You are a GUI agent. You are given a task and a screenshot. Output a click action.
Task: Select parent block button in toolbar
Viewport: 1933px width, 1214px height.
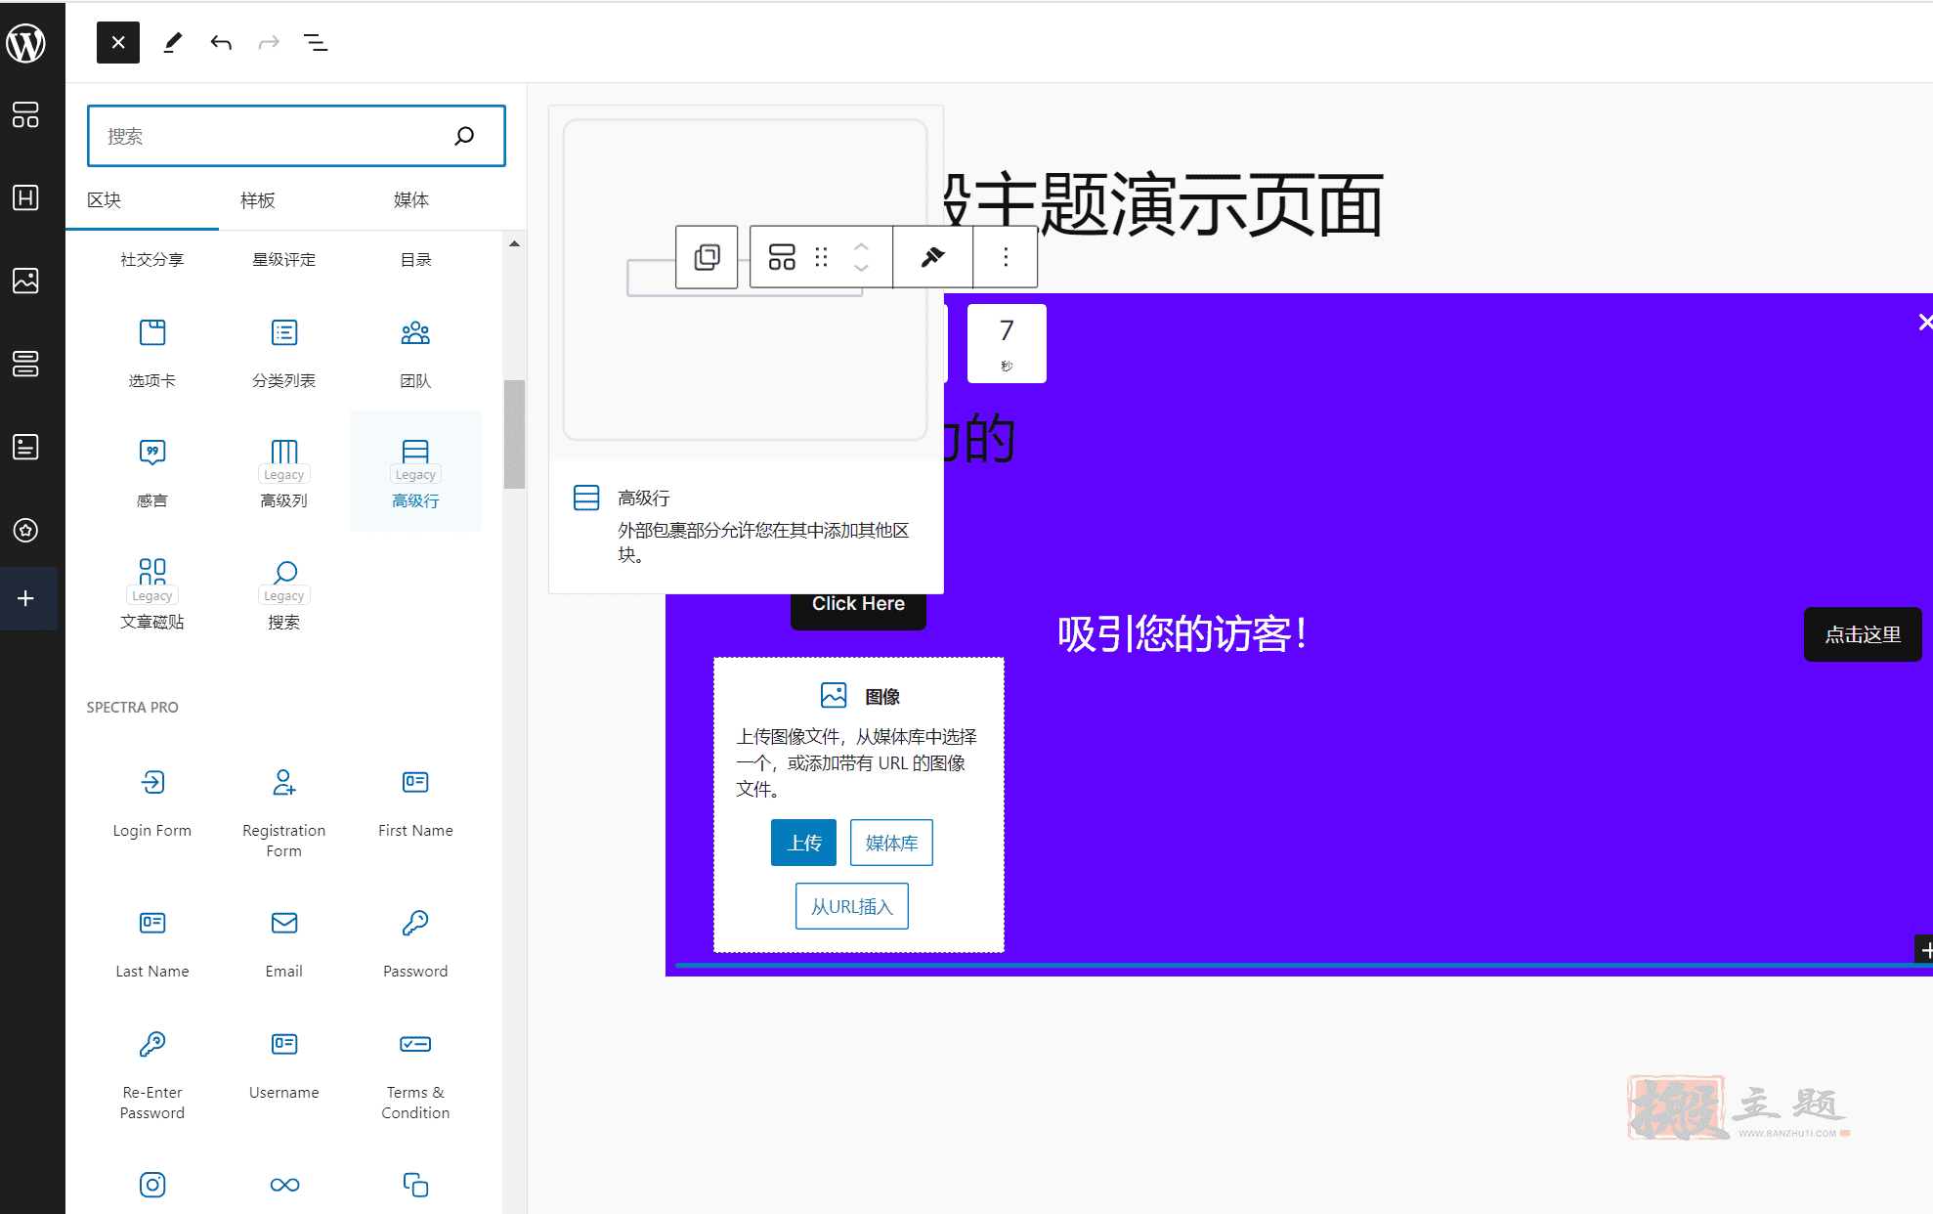[x=707, y=257]
